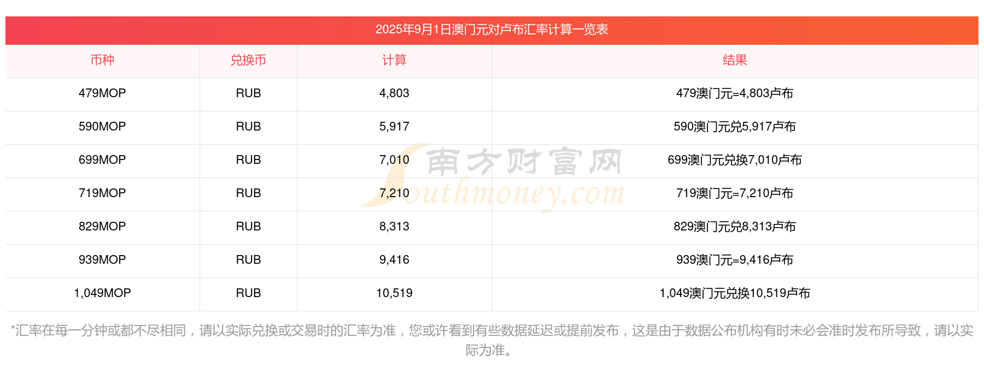This screenshot has height=367, width=984.
Task: Click the calculated value 8,313
Action: (394, 227)
